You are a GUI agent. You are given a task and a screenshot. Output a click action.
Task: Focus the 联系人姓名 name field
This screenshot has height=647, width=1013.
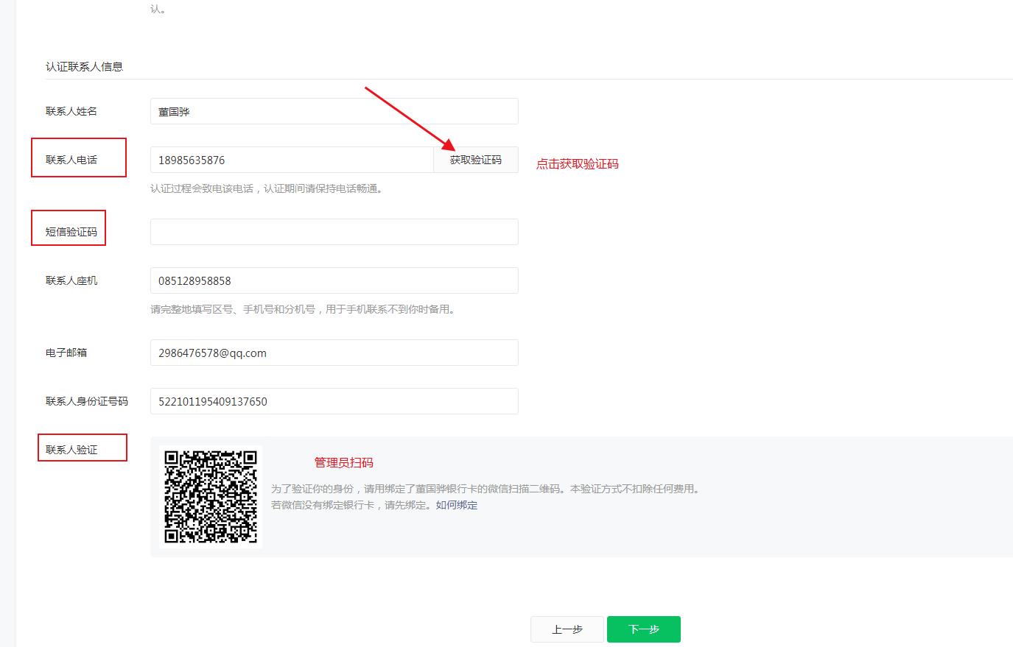pos(334,111)
